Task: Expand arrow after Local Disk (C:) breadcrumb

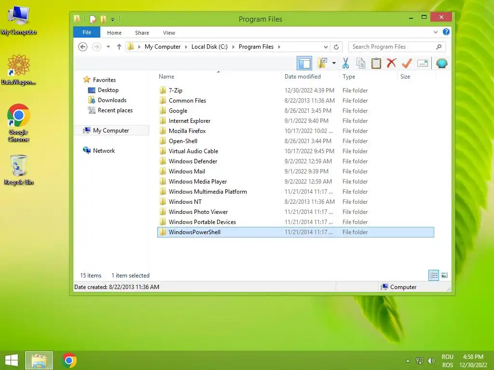Action: pos(233,47)
